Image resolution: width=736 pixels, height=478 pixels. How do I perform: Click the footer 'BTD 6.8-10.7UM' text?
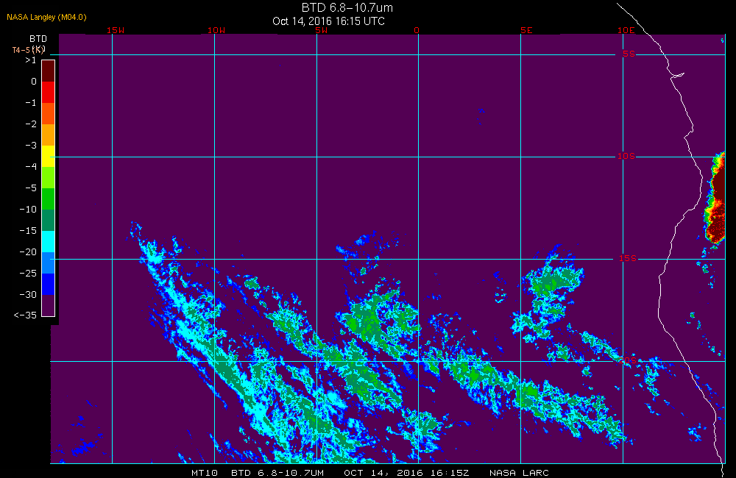pyautogui.click(x=277, y=473)
